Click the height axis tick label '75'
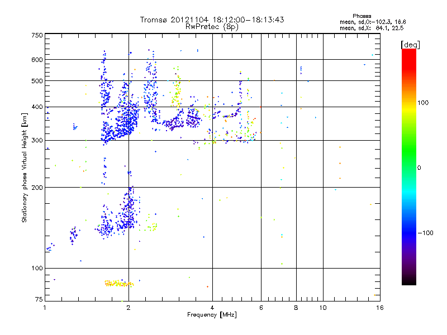Screen dimensions: 447x335 39,299
